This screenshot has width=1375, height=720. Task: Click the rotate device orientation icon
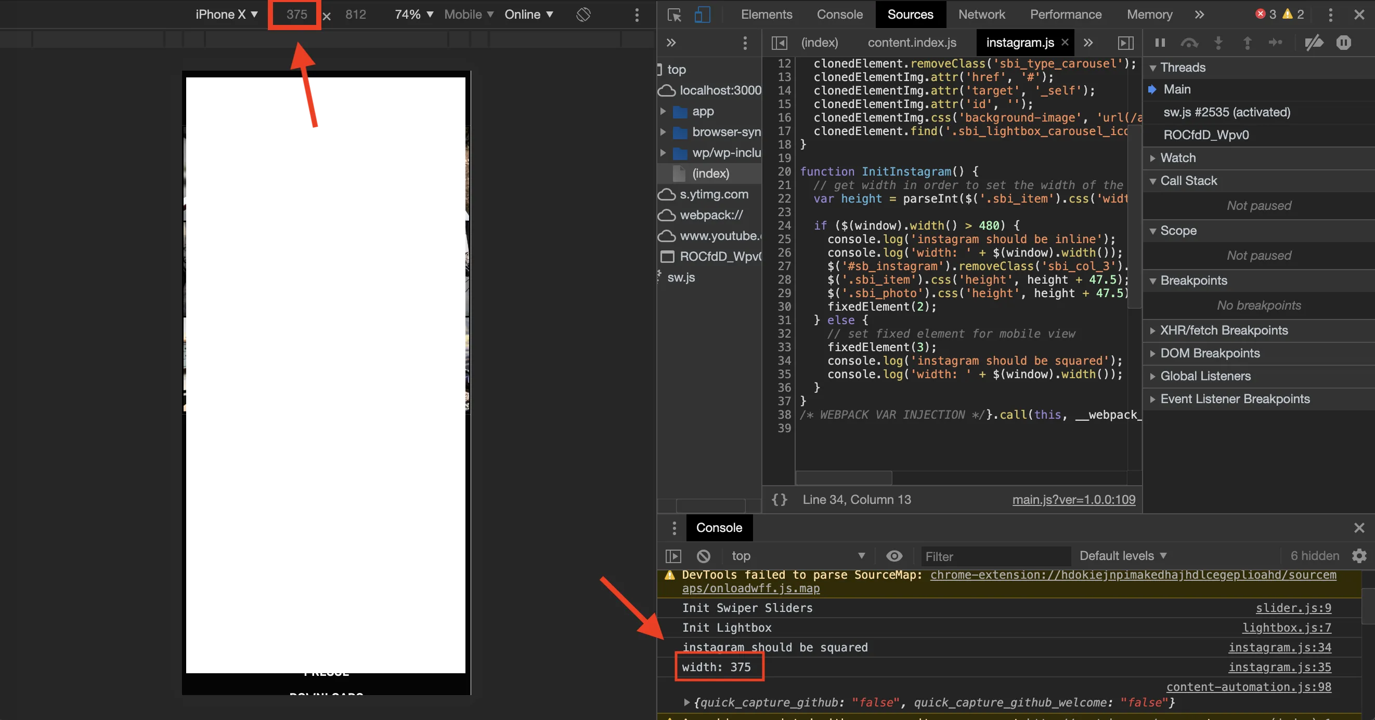coord(583,15)
